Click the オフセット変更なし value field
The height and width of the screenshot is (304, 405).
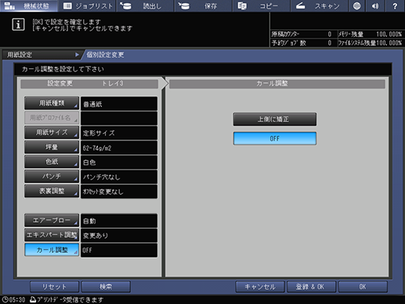pos(119,191)
